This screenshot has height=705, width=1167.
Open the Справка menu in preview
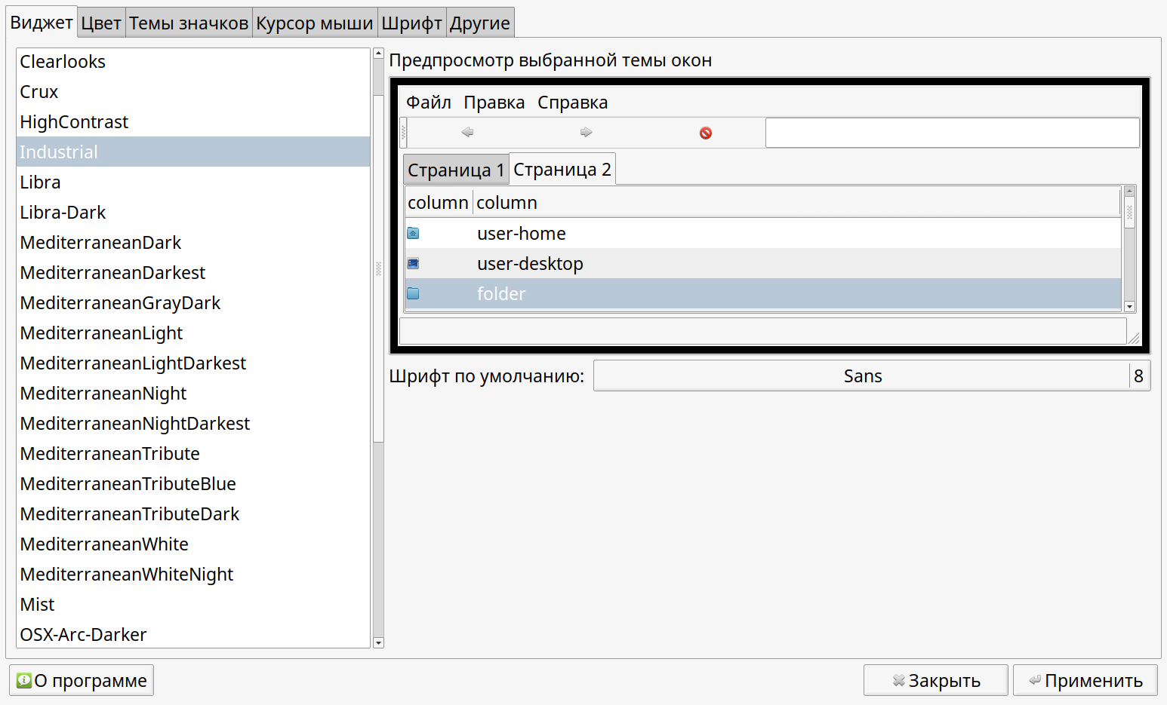(572, 103)
